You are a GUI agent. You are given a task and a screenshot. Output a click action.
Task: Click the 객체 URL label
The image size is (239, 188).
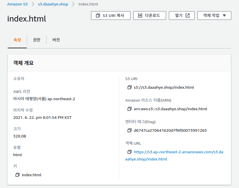133,143
